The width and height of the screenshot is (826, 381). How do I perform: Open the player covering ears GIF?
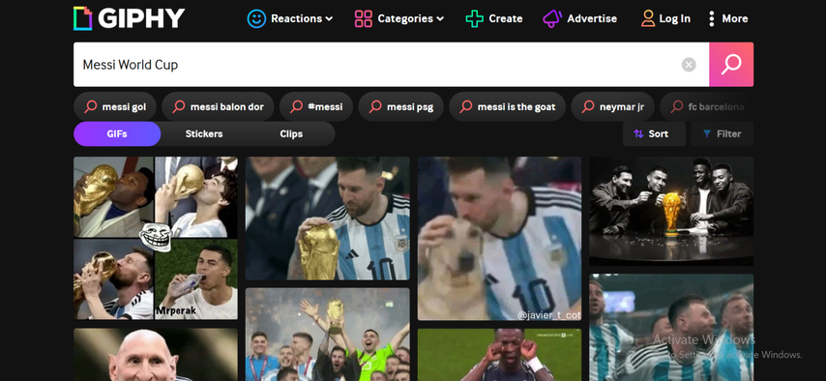pyautogui.click(x=499, y=355)
